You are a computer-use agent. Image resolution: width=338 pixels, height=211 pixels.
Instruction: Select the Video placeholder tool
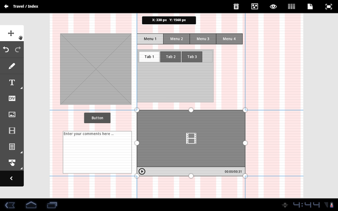(12, 131)
